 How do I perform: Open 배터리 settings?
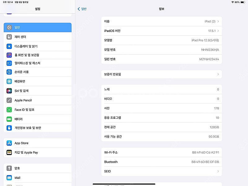(x=38, y=119)
